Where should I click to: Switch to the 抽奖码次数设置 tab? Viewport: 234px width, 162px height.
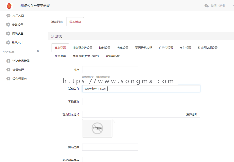(x=82, y=48)
